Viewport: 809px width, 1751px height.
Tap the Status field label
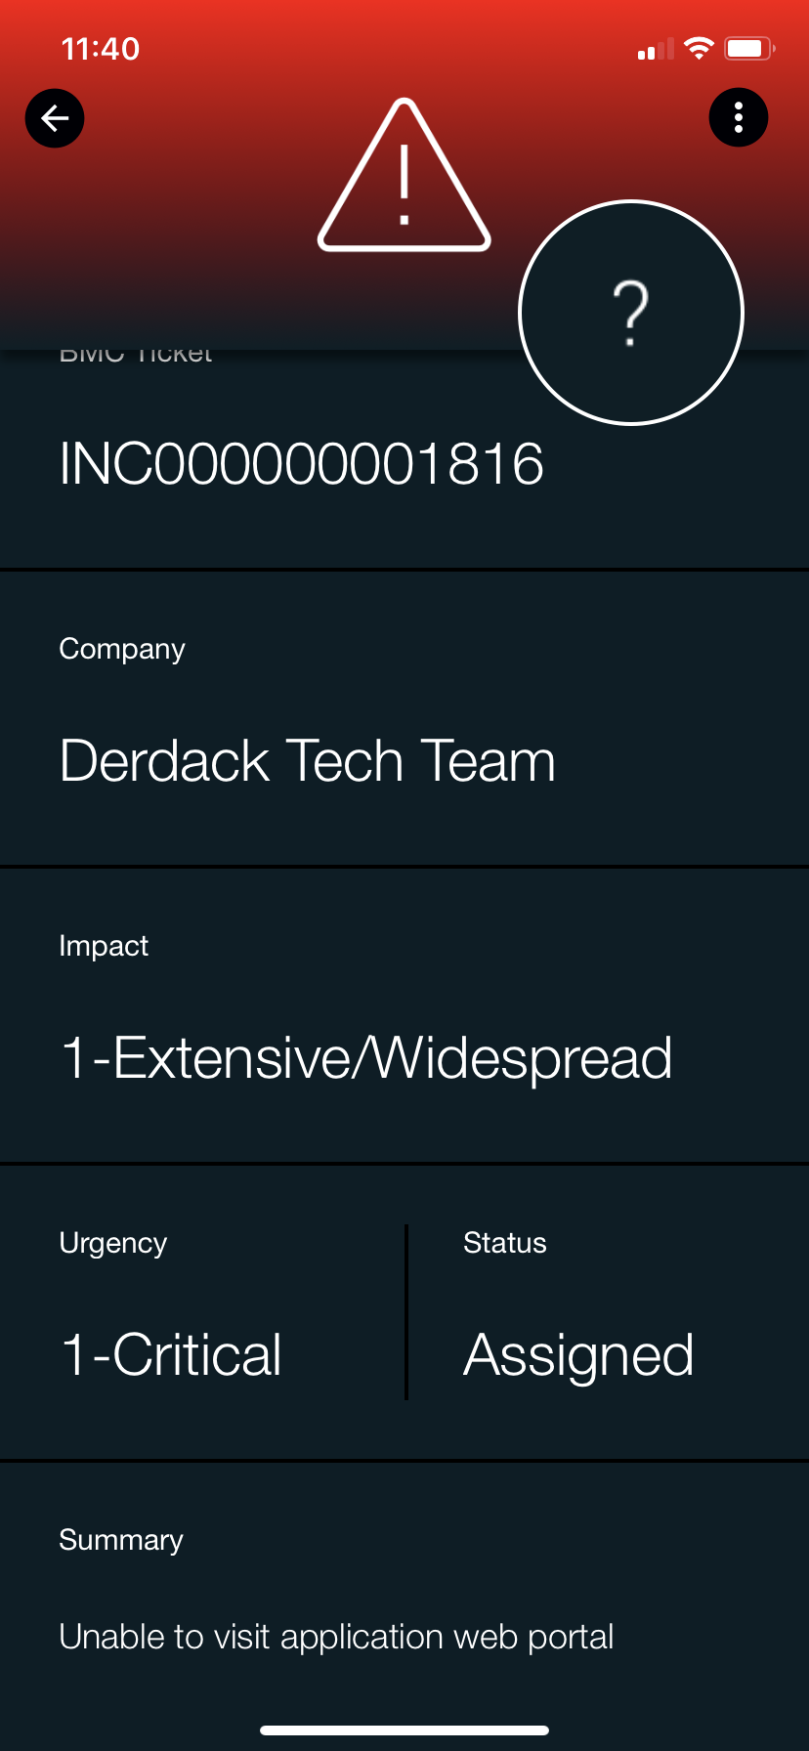coord(505,1243)
